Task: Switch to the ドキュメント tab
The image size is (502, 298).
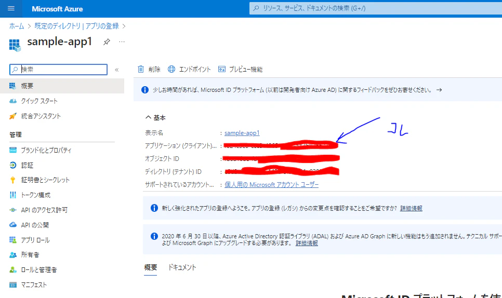Action: [182, 267]
